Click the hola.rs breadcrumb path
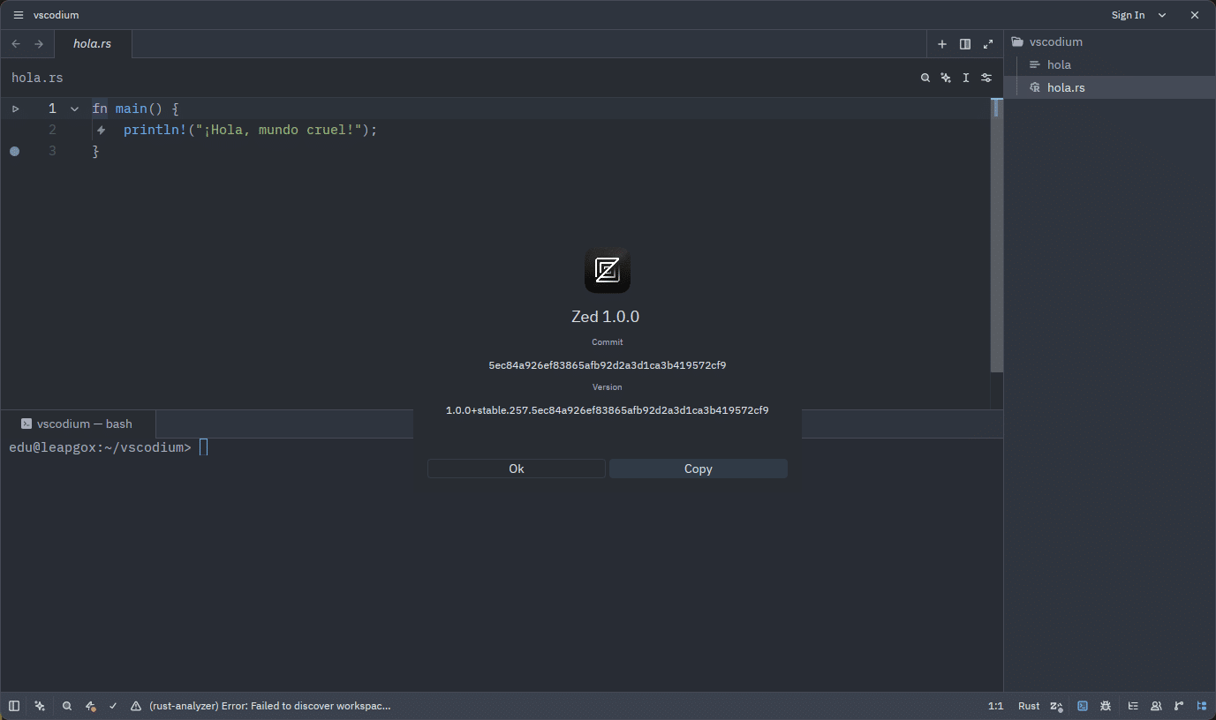This screenshot has width=1216, height=720. [x=37, y=78]
